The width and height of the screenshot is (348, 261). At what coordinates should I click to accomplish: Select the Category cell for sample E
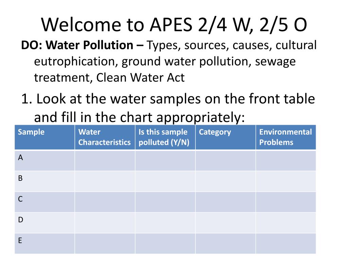[226, 243]
